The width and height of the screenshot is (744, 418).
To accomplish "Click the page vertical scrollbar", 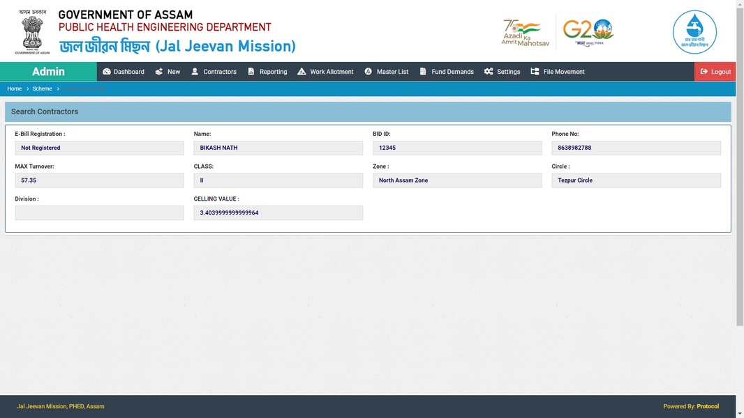I will tap(740, 166).
